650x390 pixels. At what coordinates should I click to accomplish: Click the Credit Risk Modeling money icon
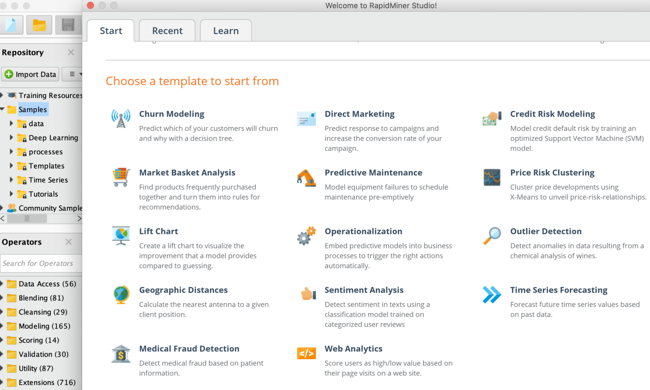(x=492, y=119)
